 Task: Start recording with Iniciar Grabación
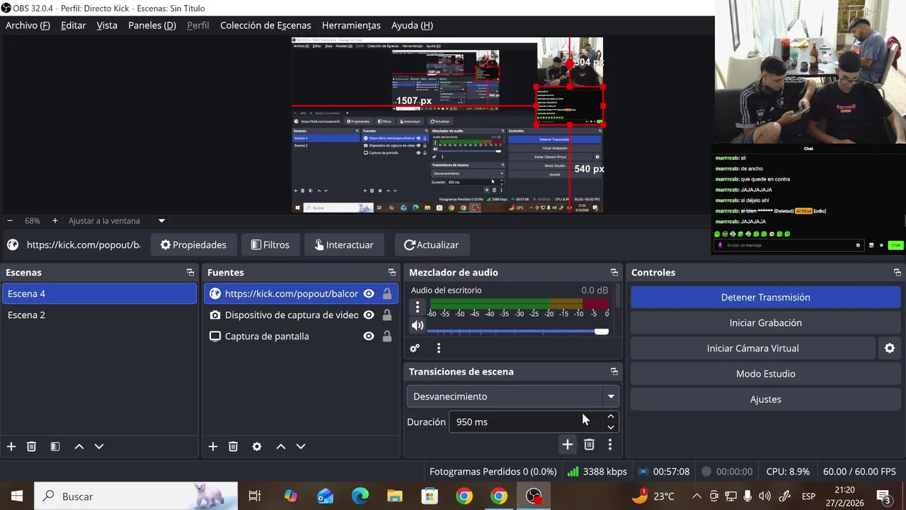pyautogui.click(x=765, y=323)
